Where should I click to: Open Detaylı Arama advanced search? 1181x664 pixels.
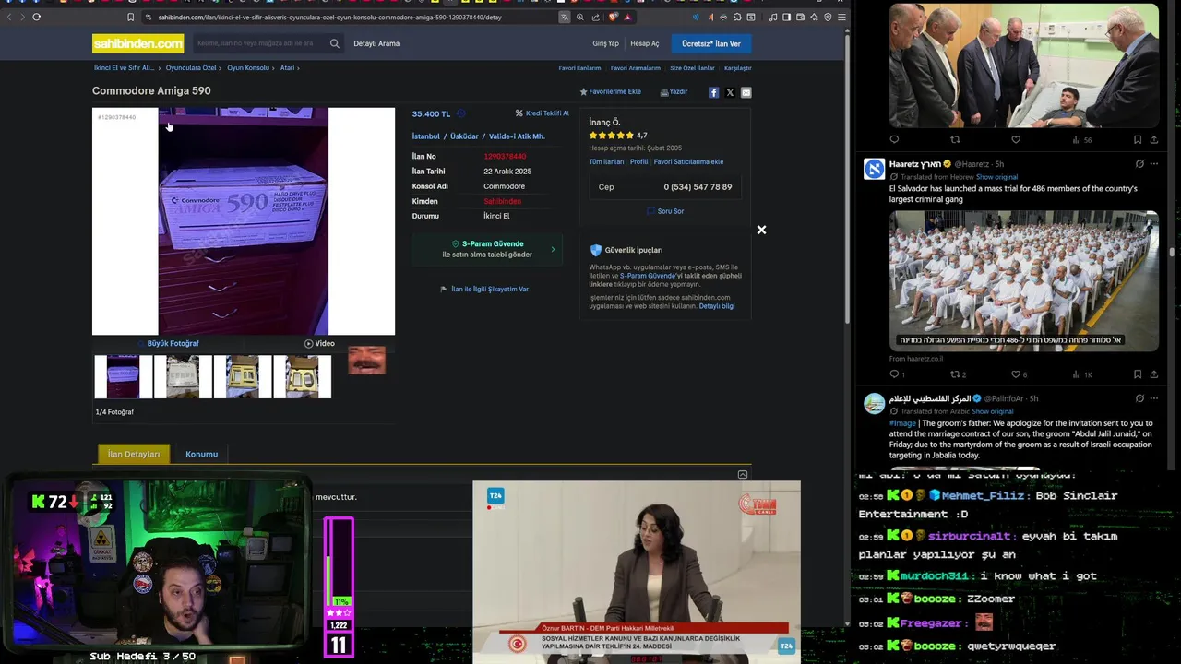376,43
